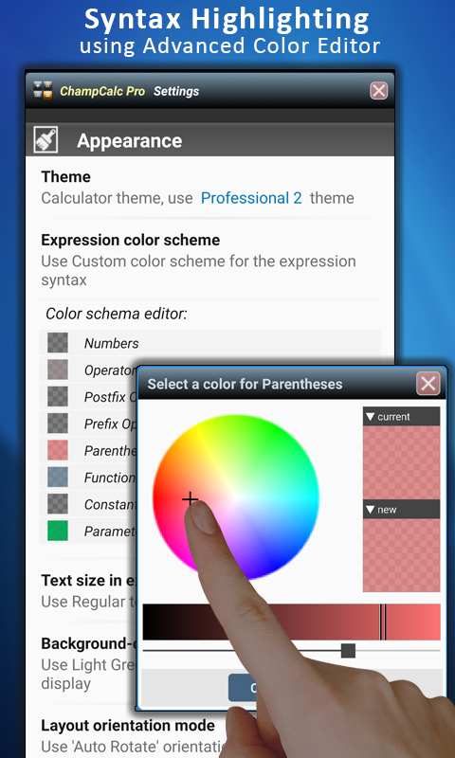Select the green Parameters color swatch
The width and height of the screenshot is (455, 758).
coord(58,531)
